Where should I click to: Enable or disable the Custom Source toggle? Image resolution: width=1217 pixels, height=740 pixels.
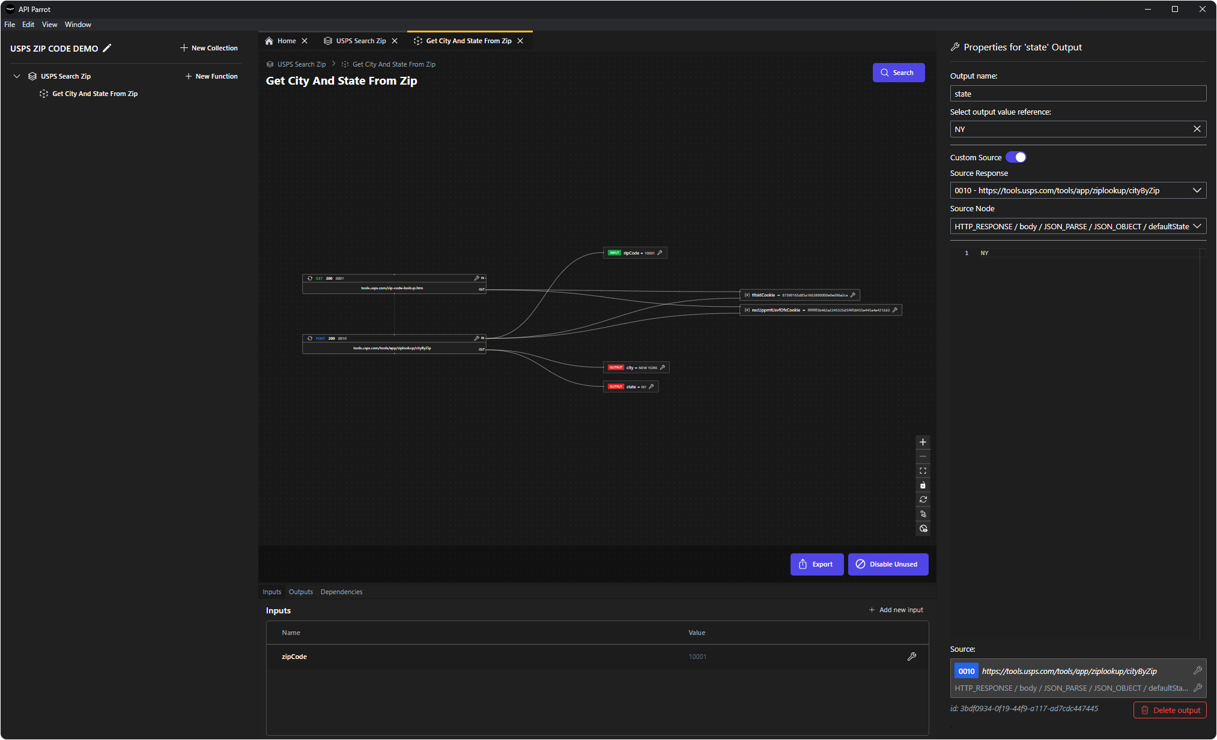click(x=1016, y=157)
